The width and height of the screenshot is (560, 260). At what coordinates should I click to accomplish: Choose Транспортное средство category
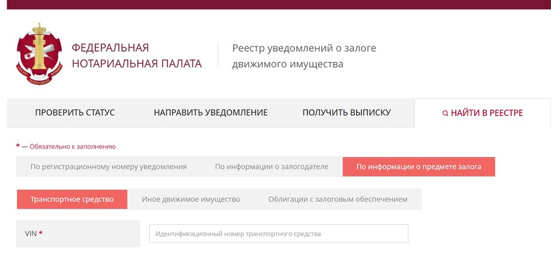point(72,199)
